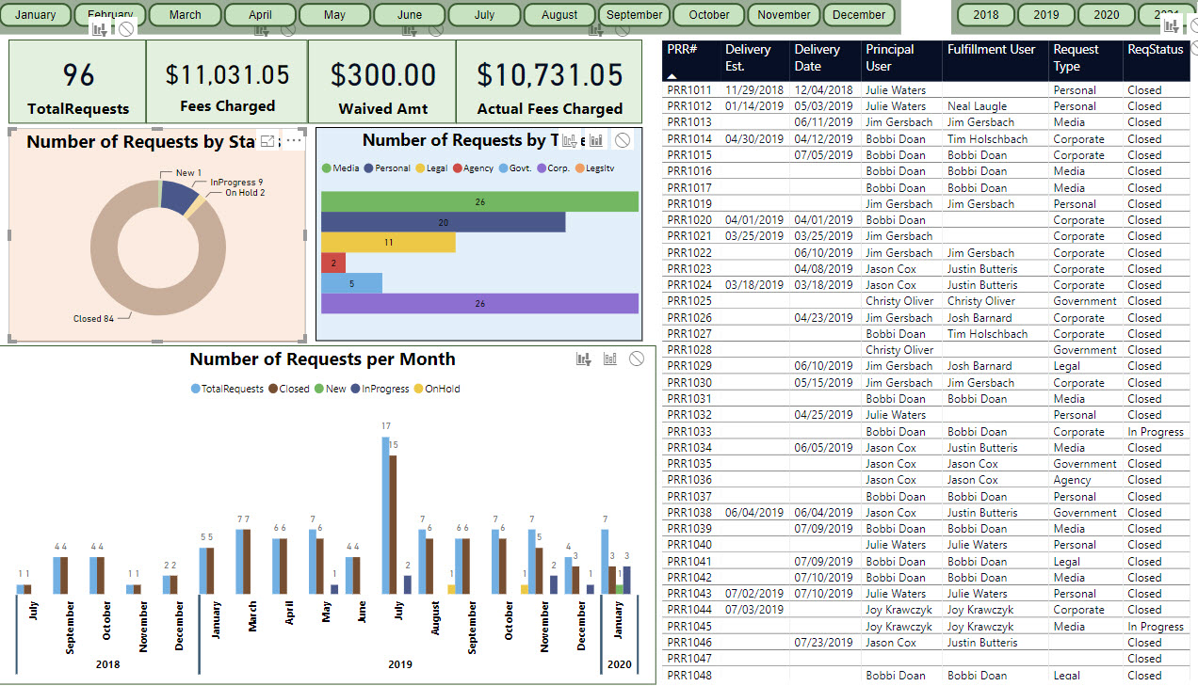
Task: Set highlight interaction on Requests by Type chart
Action: 596,141
